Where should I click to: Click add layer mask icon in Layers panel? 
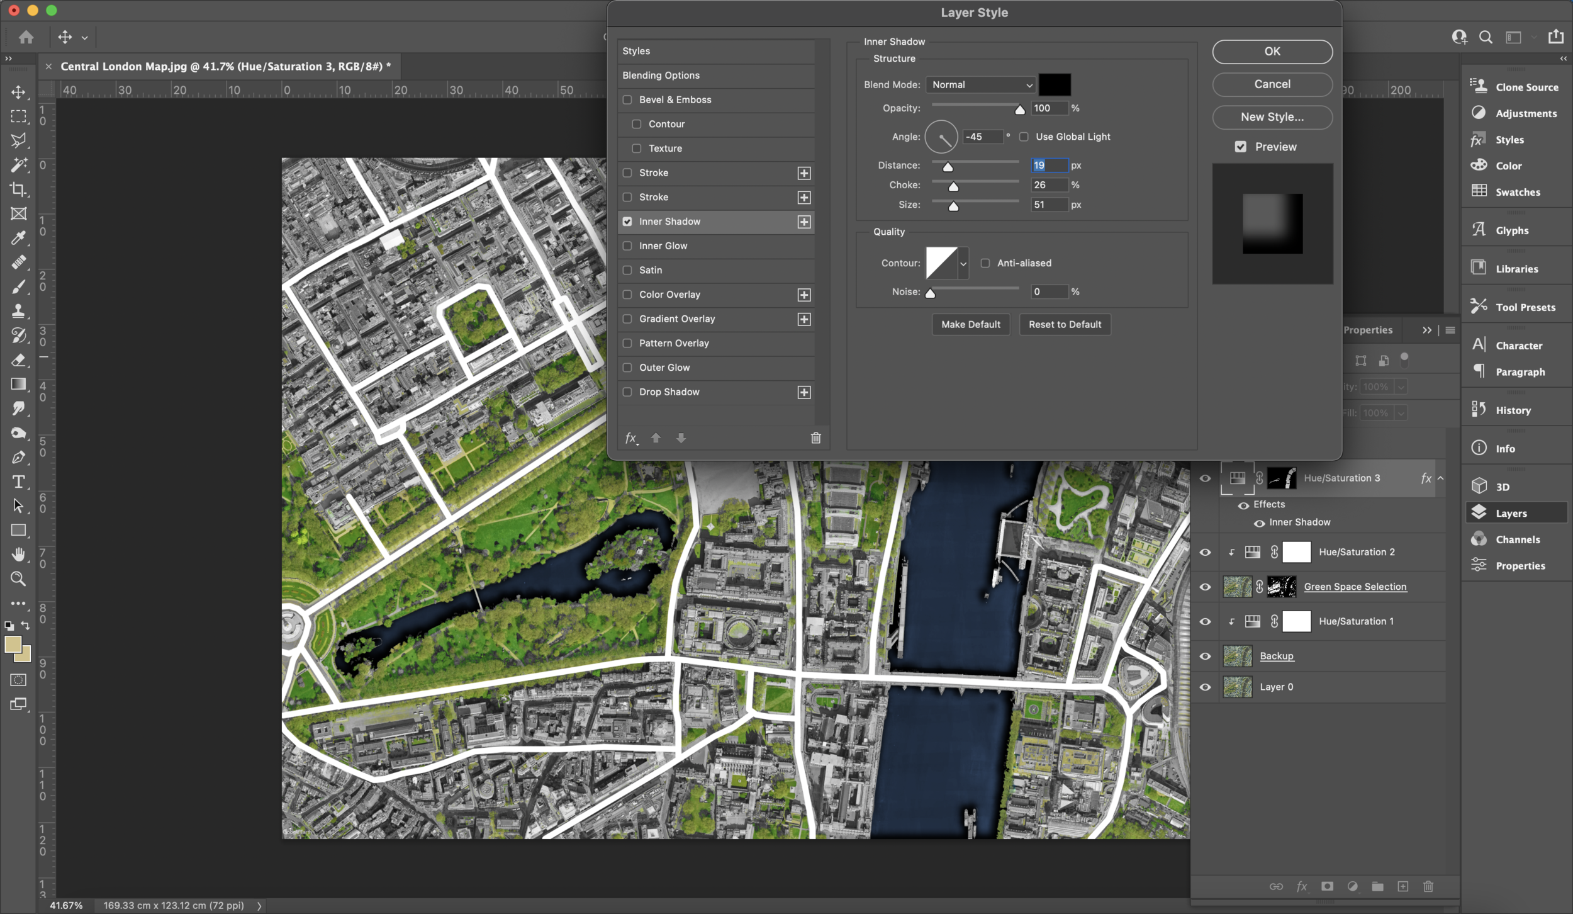[x=1327, y=886]
